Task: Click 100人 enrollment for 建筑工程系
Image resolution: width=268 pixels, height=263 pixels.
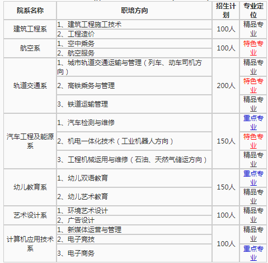Action: (225, 29)
